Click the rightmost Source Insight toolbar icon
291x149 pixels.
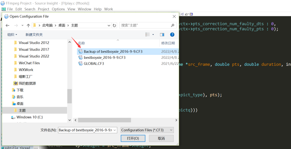pyautogui.click(x=191, y=14)
